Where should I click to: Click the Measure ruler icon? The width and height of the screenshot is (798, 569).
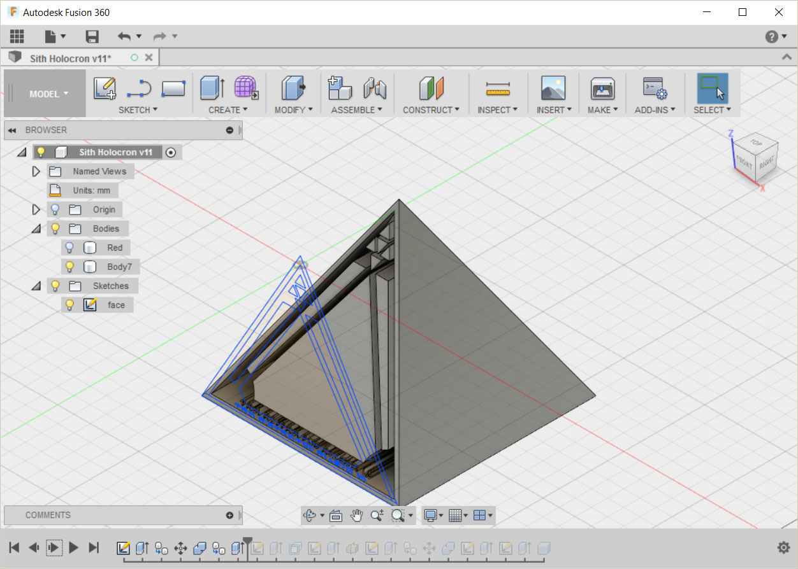(x=497, y=88)
